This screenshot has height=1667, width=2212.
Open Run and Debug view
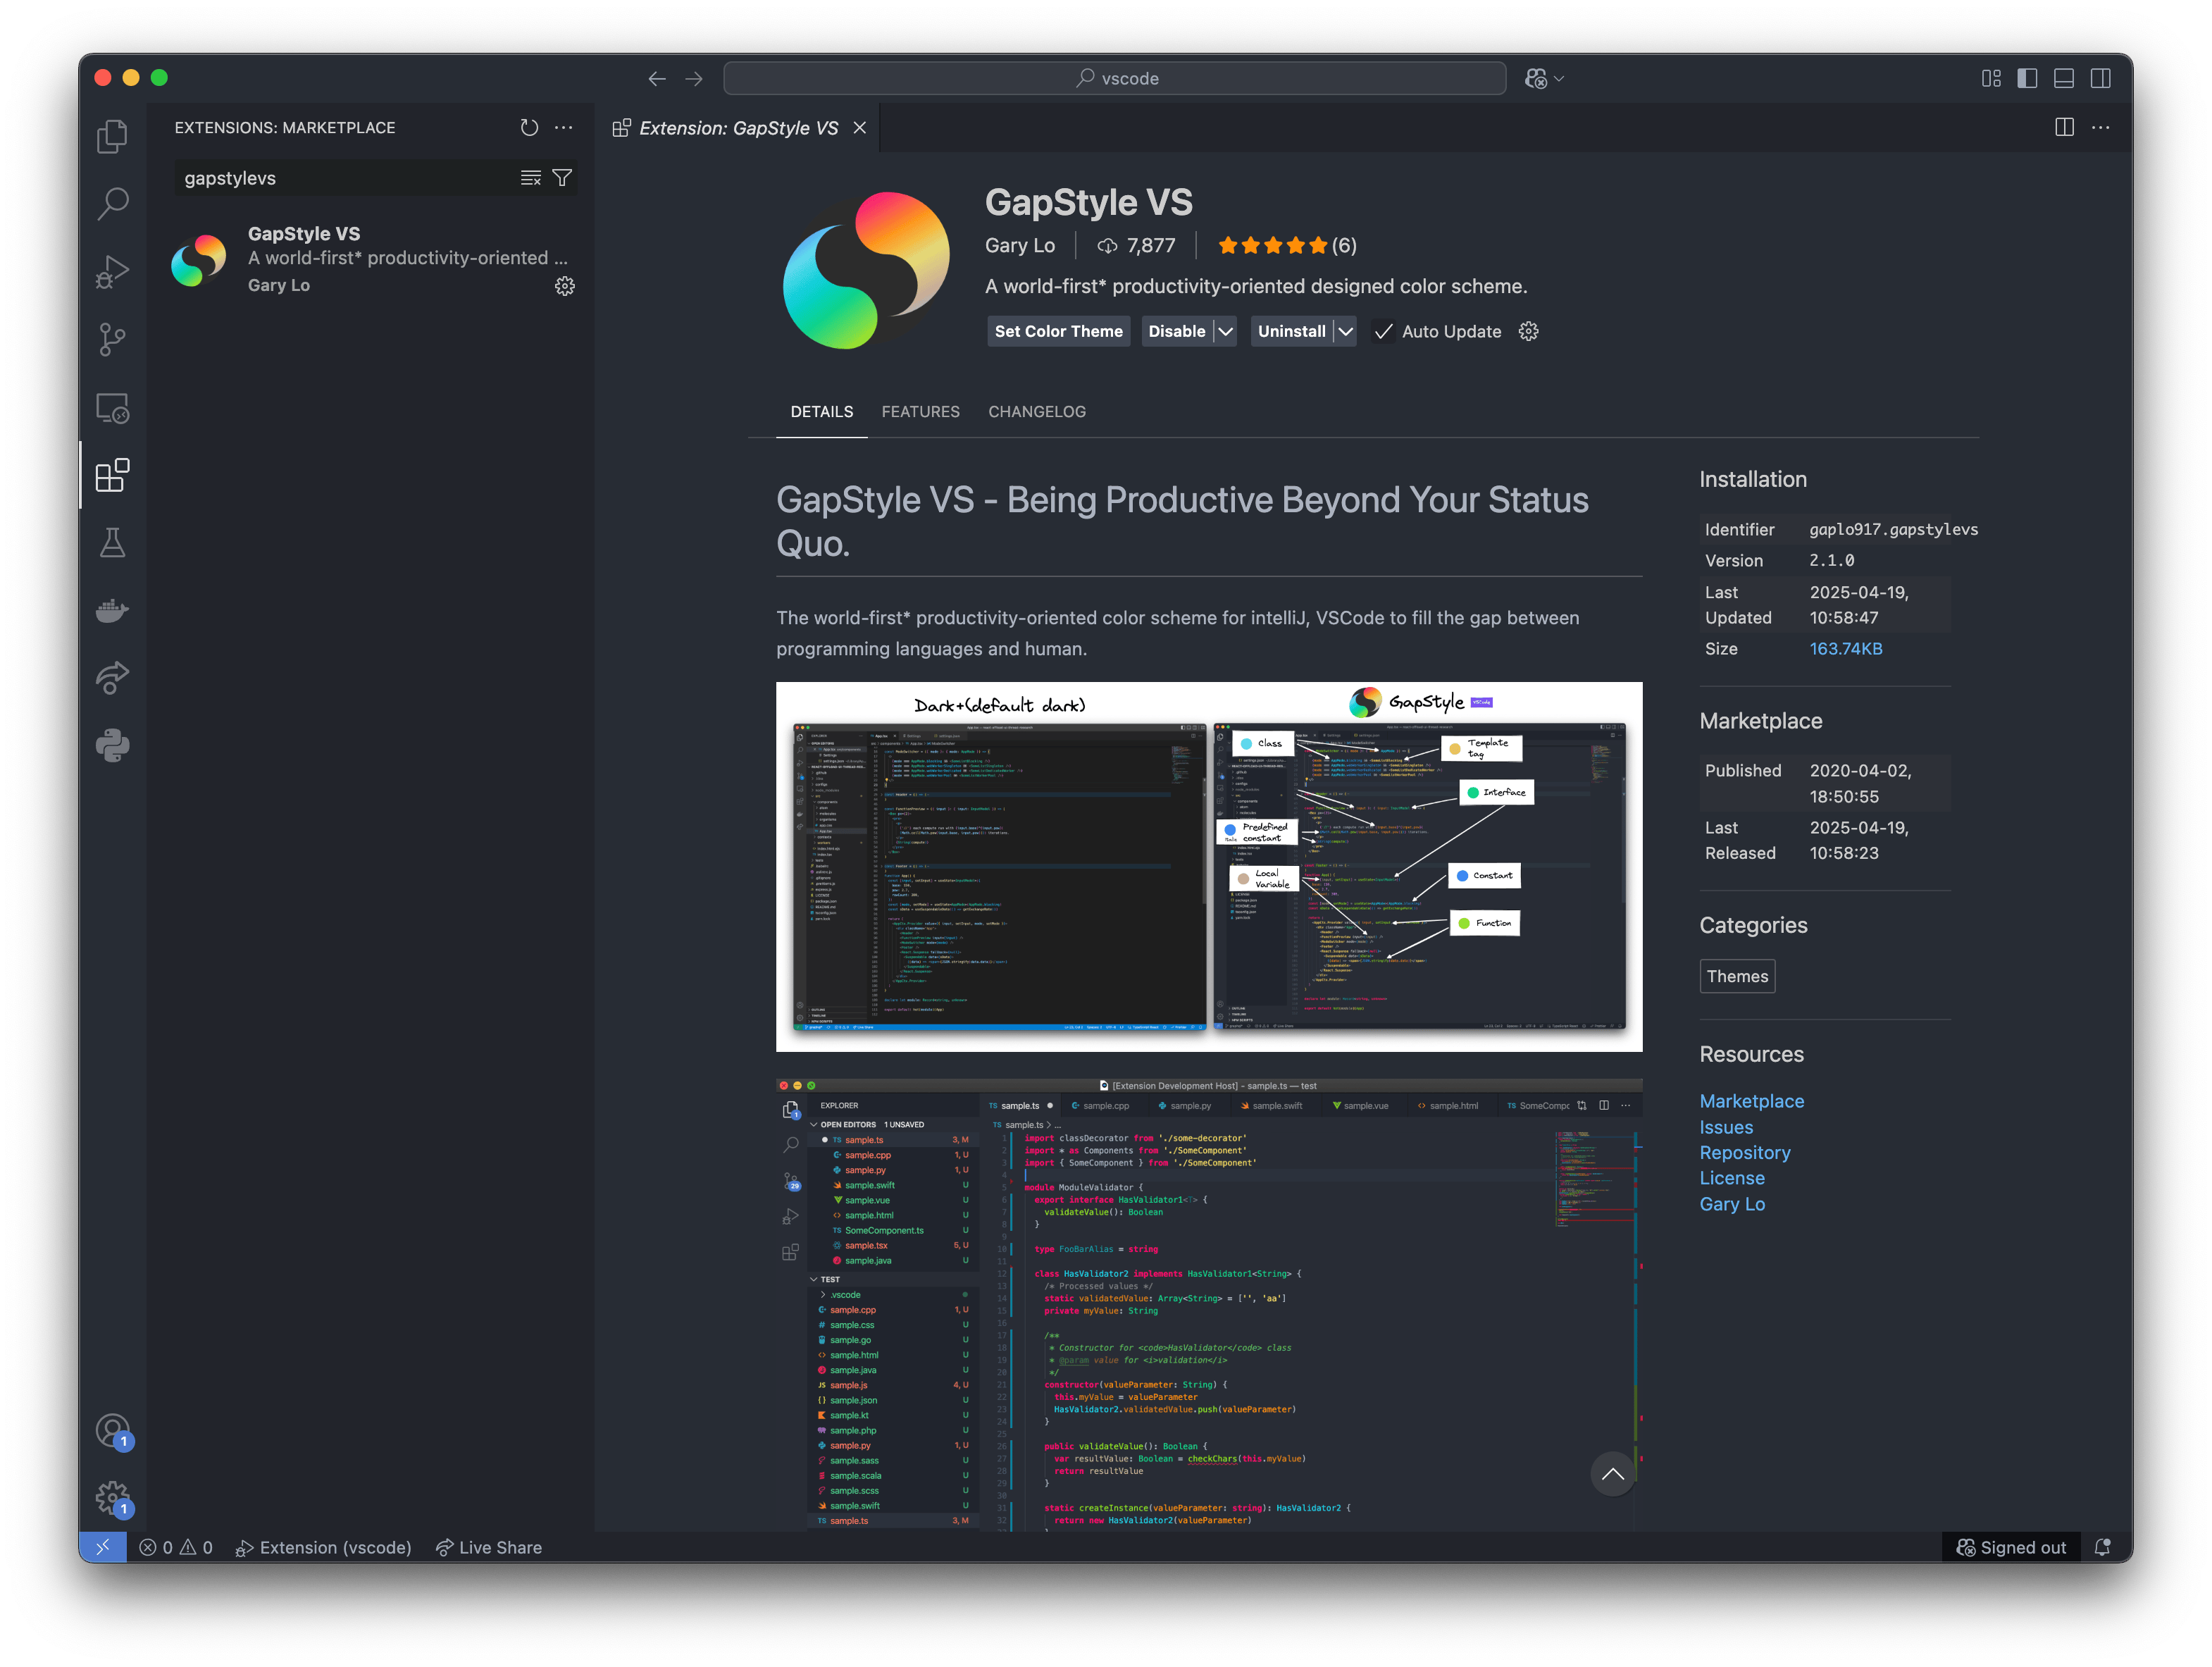coord(112,272)
